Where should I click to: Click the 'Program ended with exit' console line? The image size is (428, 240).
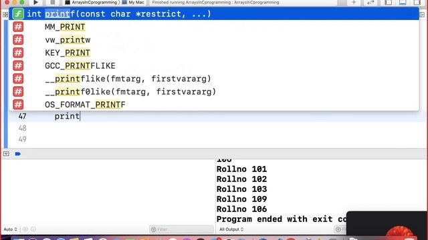[282, 219]
